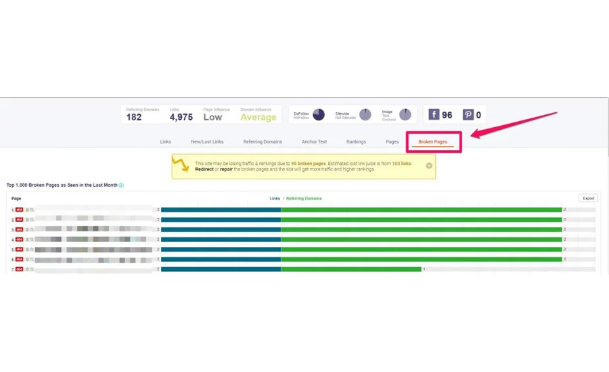Open the Sitewide pie chart
Viewport: 609px width, 372px height.
[365, 114]
